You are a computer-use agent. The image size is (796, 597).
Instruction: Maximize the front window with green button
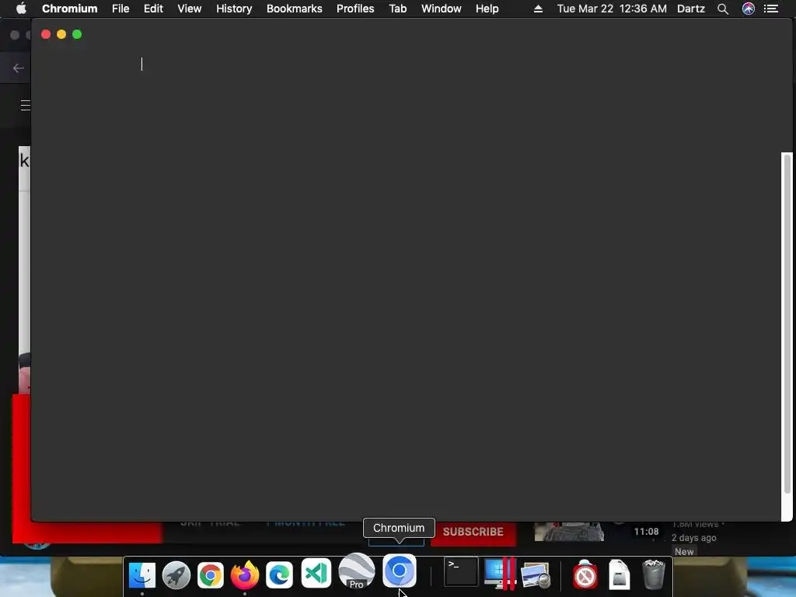77,34
